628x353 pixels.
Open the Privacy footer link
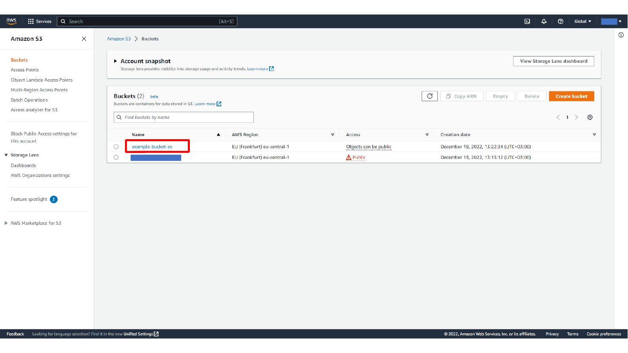coord(552,334)
